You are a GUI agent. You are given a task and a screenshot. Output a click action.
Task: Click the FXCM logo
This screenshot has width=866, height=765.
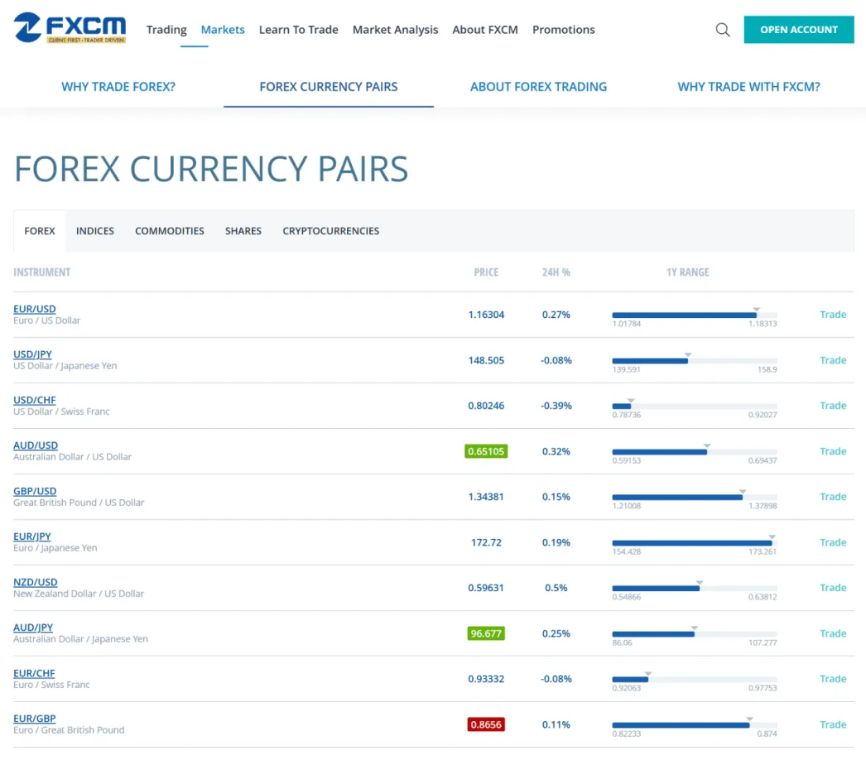pyautogui.click(x=70, y=27)
